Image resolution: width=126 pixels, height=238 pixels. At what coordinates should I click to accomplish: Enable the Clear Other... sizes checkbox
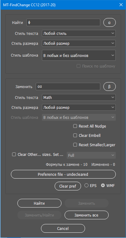14,155
